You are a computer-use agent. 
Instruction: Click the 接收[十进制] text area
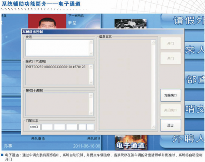point(57,104)
